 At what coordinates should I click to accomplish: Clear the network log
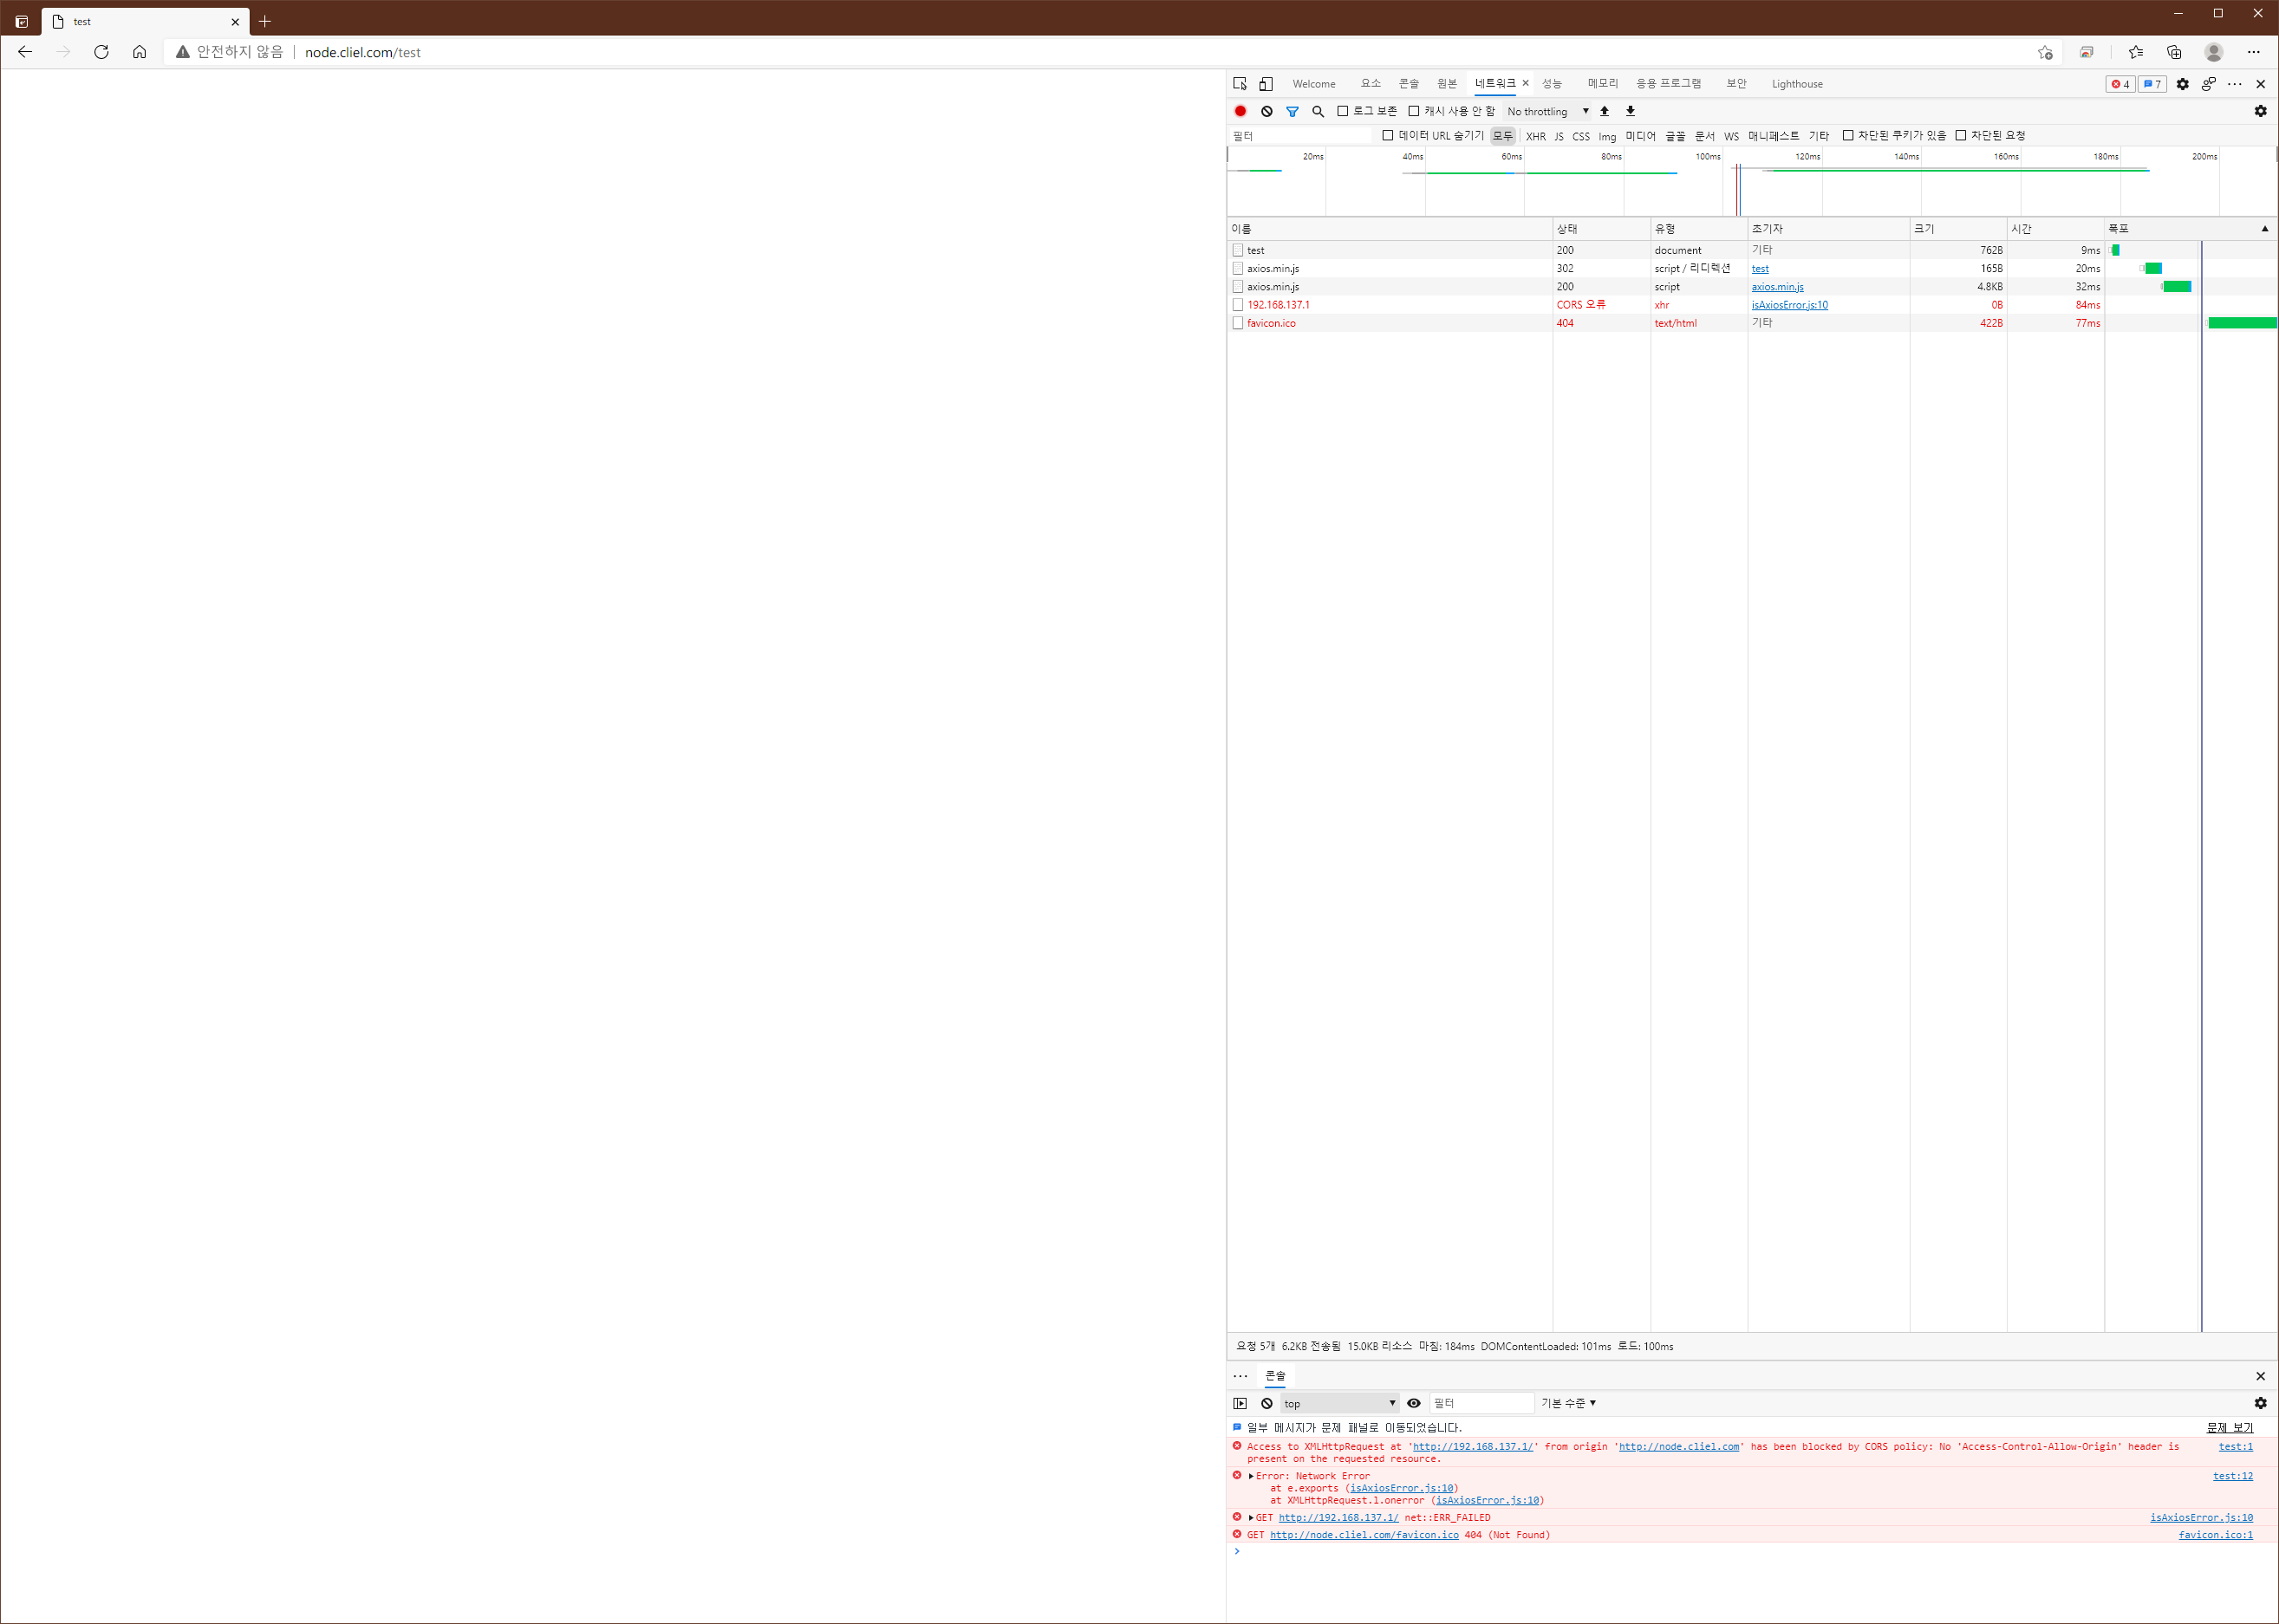pyautogui.click(x=1266, y=111)
